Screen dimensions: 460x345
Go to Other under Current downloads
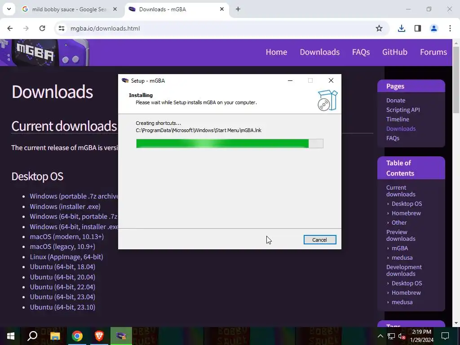click(x=399, y=222)
